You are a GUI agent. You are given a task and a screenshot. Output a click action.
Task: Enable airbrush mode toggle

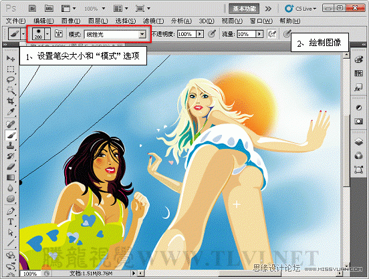[272, 34]
